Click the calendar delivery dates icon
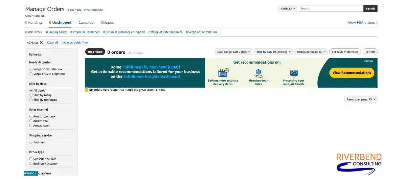 tap(223, 73)
